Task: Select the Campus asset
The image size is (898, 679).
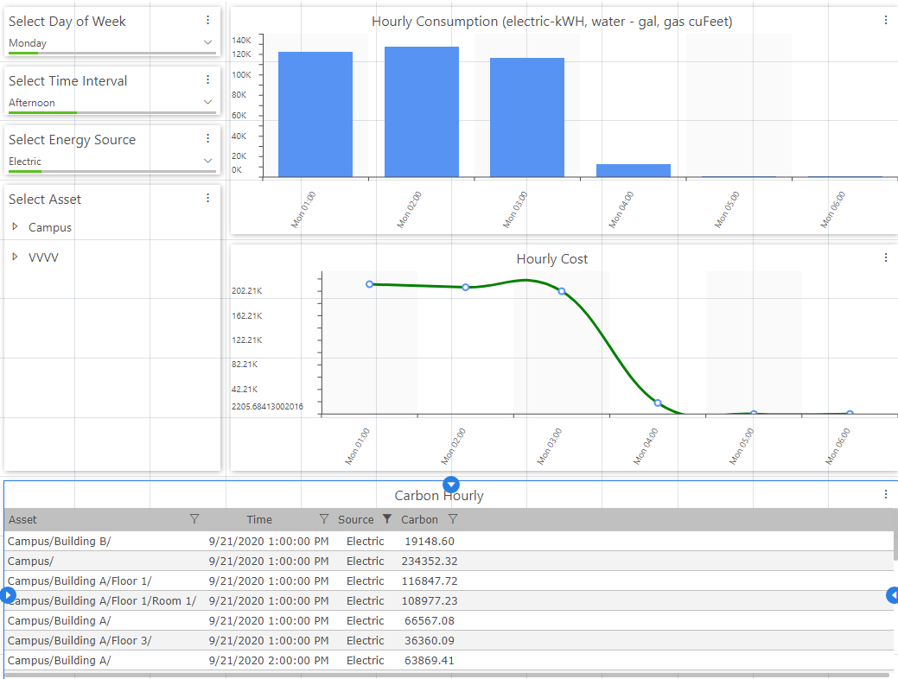Action: point(50,227)
